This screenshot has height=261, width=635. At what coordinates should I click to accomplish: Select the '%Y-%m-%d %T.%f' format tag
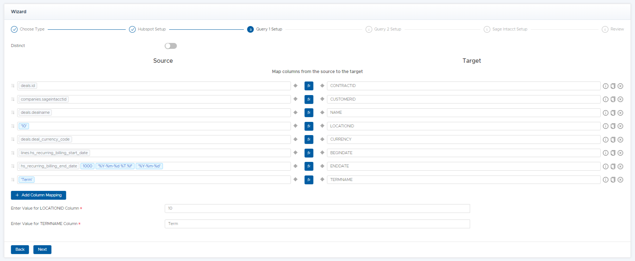tap(115, 166)
